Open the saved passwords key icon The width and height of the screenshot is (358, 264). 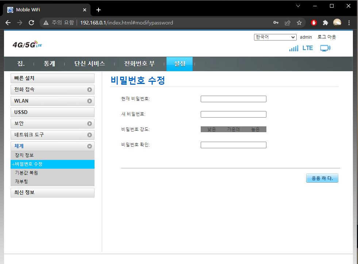(276, 23)
